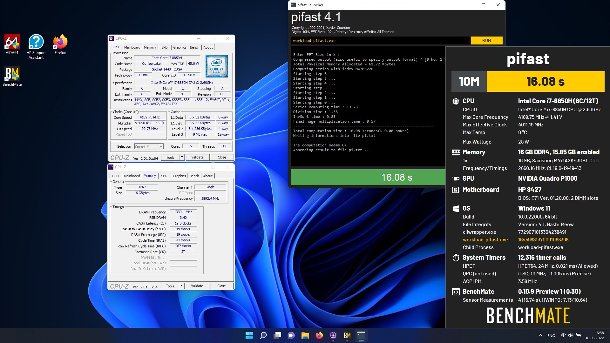The width and height of the screenshot is (610, 343).
Task: Open Task View on the taskbar
Action: pos(277,335)
